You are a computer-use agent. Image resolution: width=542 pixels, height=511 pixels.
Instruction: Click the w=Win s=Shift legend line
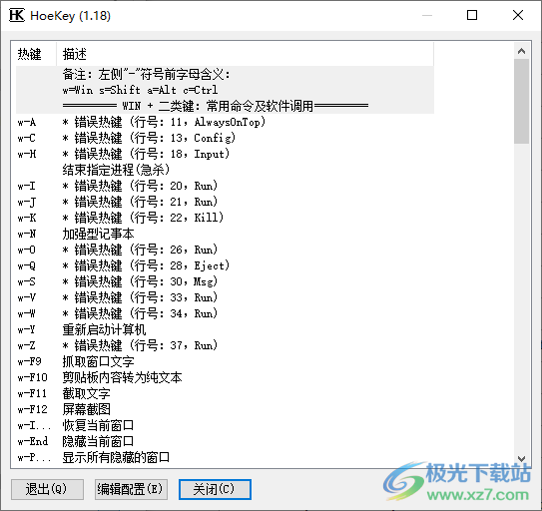point(225,90)
